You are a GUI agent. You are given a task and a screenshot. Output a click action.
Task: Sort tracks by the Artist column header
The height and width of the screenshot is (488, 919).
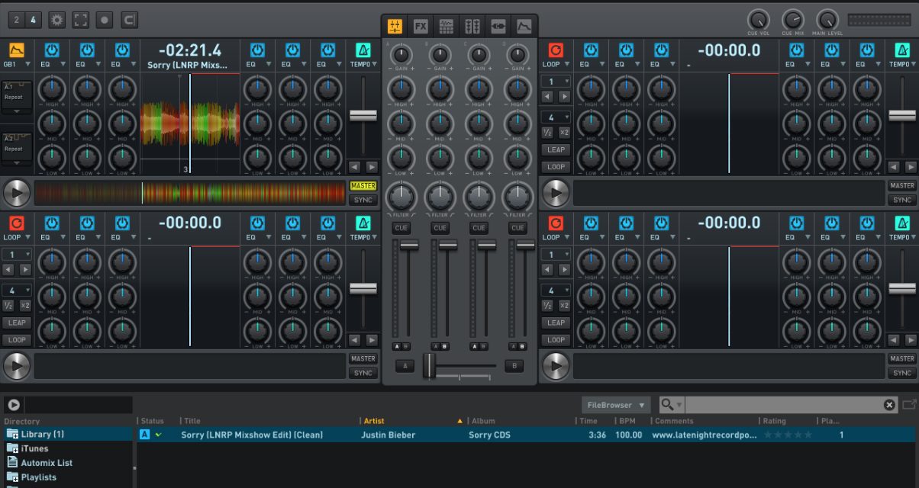pos(374,421)
